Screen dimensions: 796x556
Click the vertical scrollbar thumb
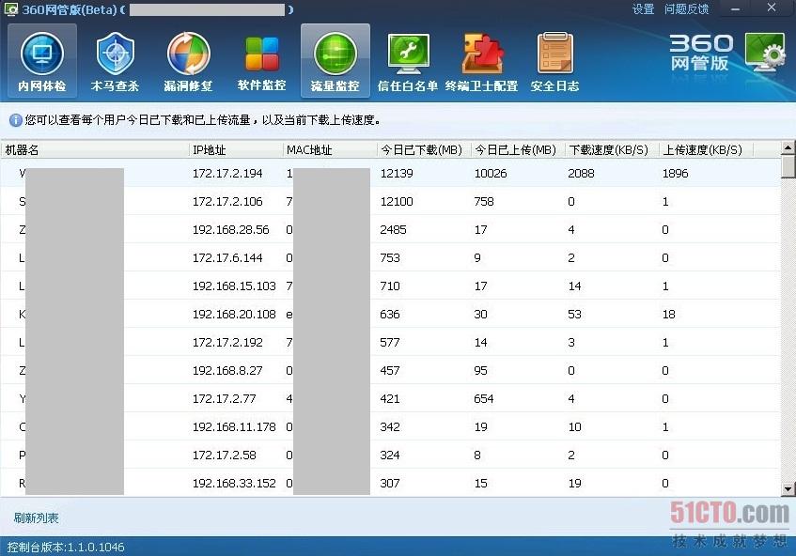(x=788, y=166)
